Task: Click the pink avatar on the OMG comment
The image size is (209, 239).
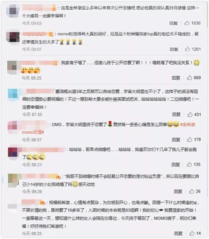Action: pos(13,128)
